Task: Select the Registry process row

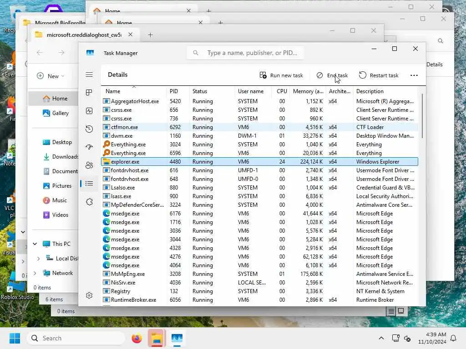Action: coord(259,291)
